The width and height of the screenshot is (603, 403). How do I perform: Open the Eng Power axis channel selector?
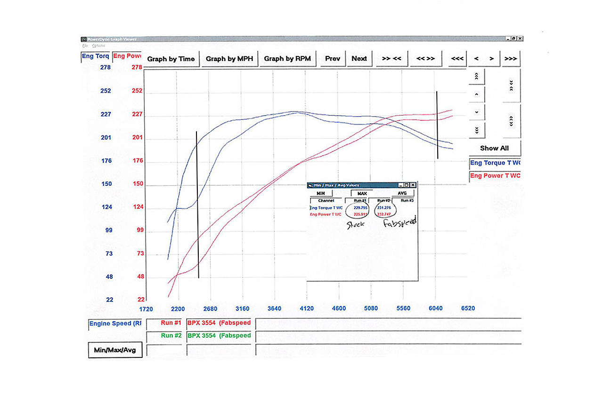pos(127,56)
